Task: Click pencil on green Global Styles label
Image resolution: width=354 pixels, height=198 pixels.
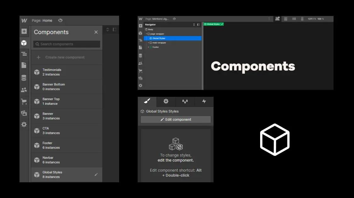Action: (222, 24)
